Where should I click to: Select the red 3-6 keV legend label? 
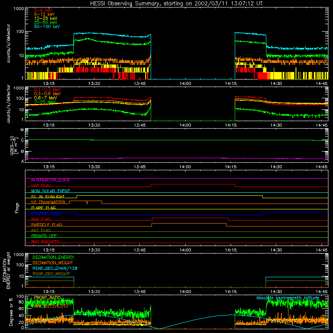(43, 10)
